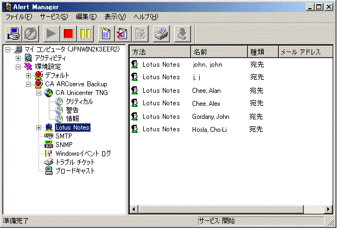Sort by the 名前 column header

(x=219, y=52)
